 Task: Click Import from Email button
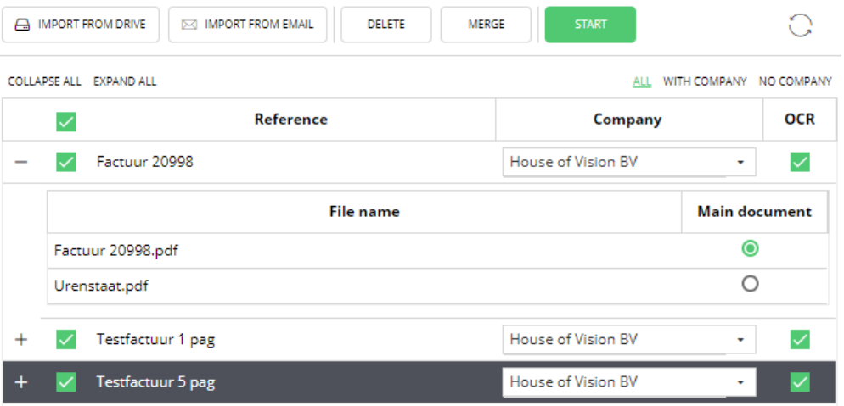[x=248, y=25]
